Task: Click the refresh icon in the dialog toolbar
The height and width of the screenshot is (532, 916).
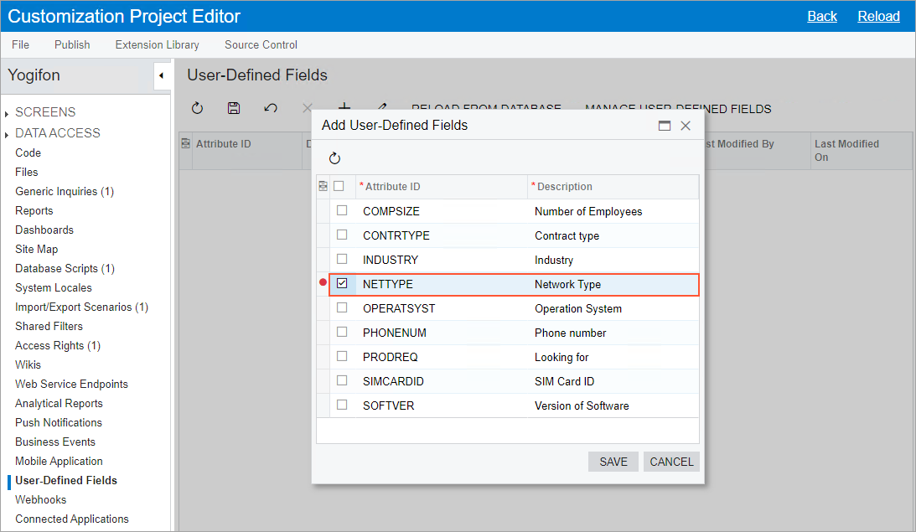Action: [334, 158]
